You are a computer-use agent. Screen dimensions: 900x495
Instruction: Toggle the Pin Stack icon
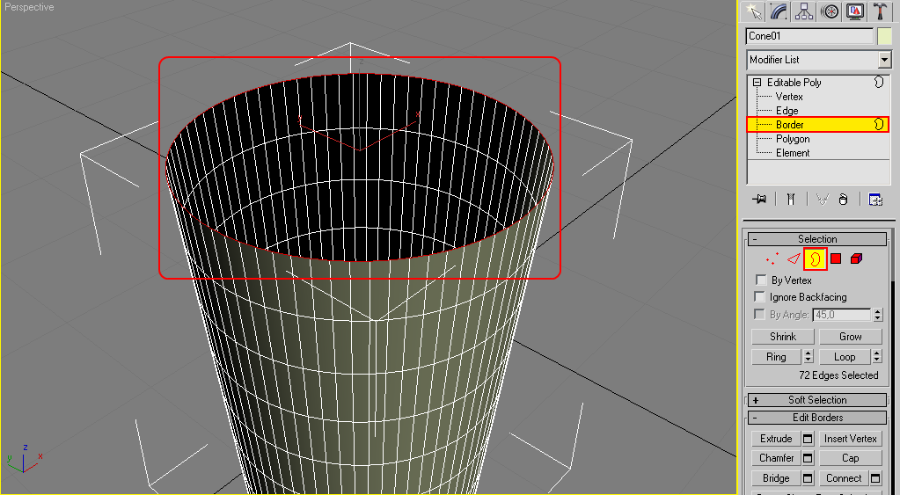(x=759, y=199)
